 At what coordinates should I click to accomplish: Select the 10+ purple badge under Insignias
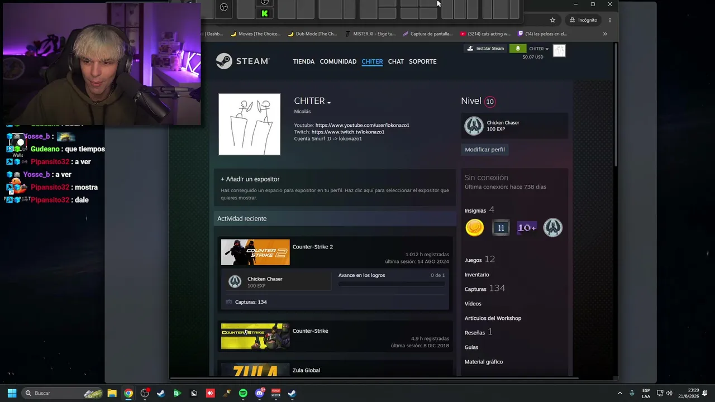coord(527,227)
